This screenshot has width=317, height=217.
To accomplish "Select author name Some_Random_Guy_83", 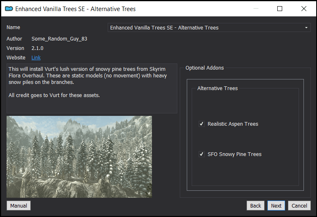I will [59, 39].
